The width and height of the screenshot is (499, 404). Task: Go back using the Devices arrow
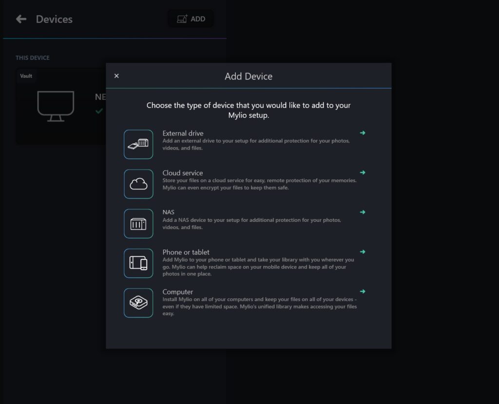[21, 19]
